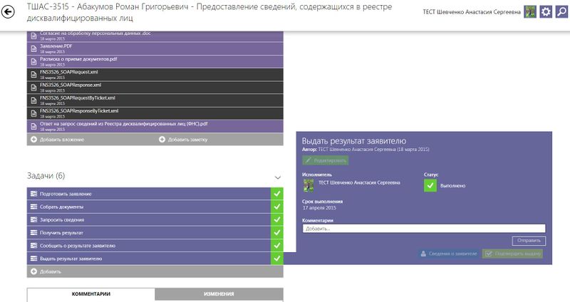Click the user avatar in header

coord(529,12)
